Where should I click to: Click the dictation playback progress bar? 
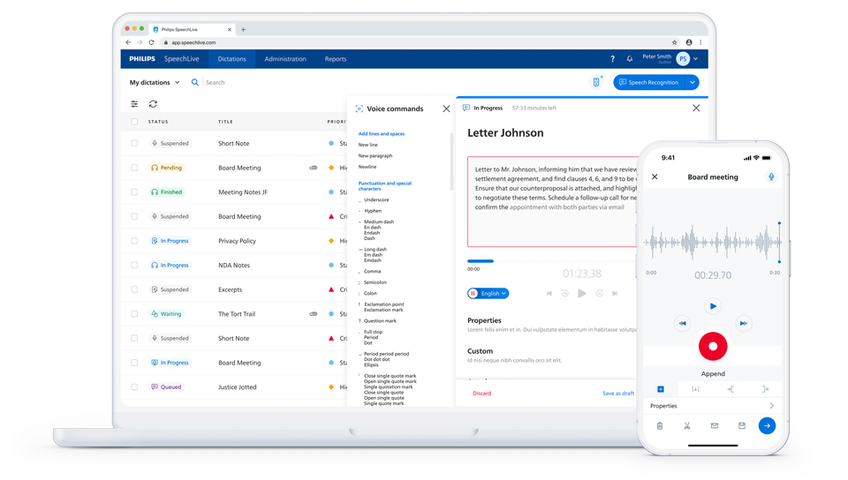coord(551,261)
